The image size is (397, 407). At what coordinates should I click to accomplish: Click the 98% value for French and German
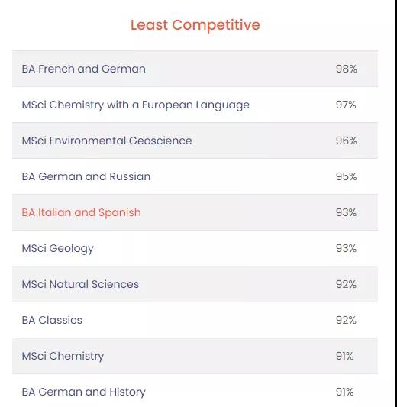[x=346, y=69]
